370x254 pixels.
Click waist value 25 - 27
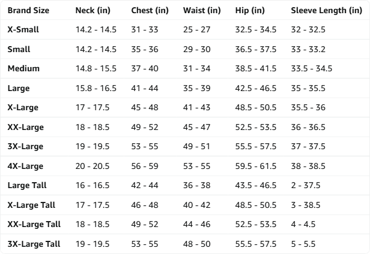196,29
